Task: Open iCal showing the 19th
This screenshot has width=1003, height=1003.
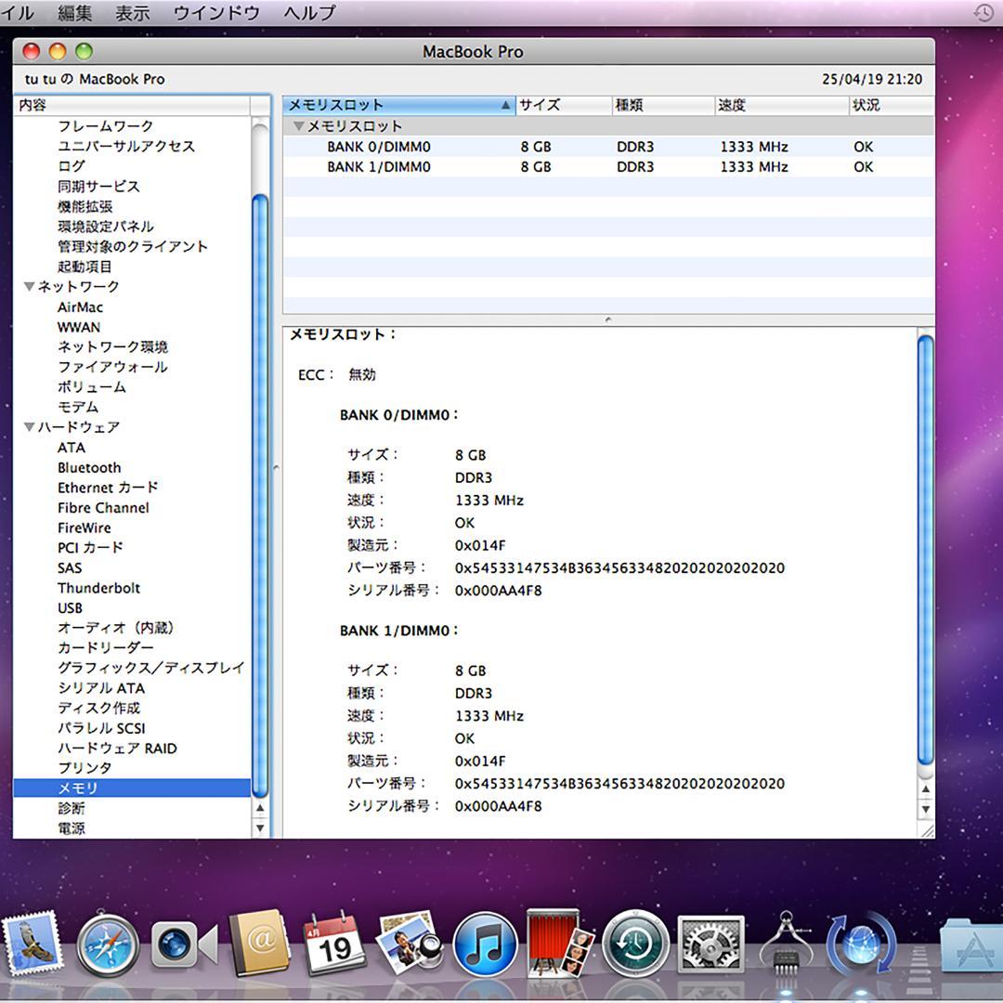Action: 334,947
